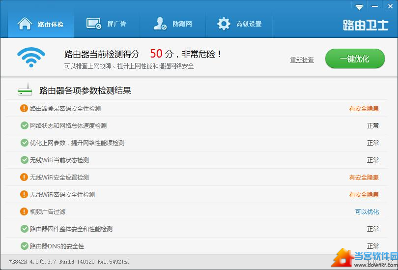Click warning icon for 路由器登录密码安全性检测
Image resolution: width=398 pixels, height=270 pixels.
(x=24, y=109)
